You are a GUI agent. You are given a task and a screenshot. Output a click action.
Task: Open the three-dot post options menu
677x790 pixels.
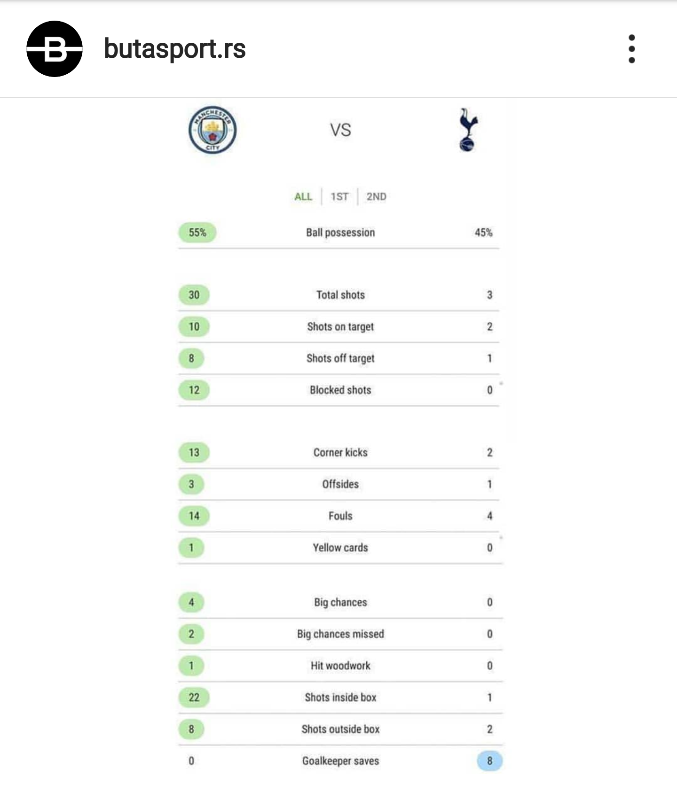pyautogui.click(x=632, y=49)
